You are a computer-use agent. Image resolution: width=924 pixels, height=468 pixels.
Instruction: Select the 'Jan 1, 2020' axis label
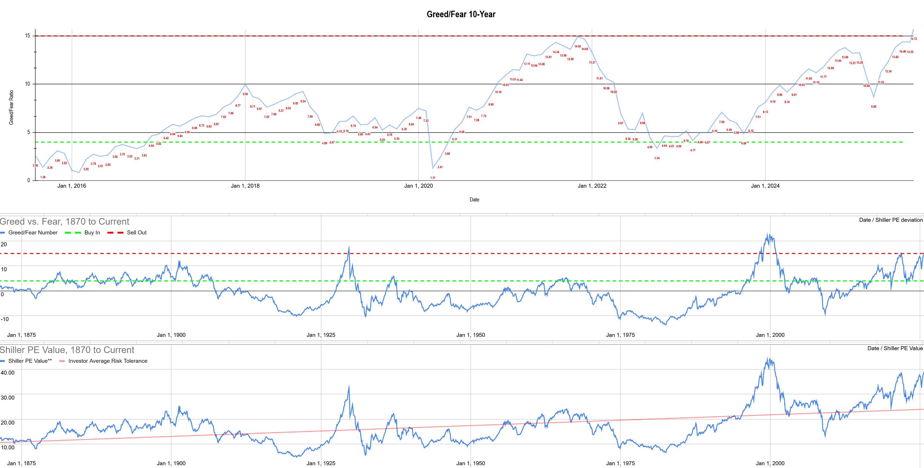point(418,186)
